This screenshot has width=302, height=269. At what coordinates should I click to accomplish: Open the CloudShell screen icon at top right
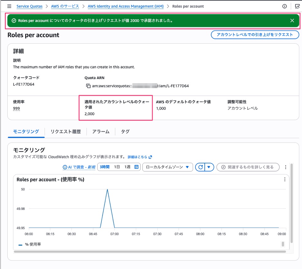297,6
